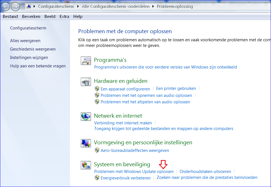
Task: Open Verbinding met internet maken
Action: 123,123
